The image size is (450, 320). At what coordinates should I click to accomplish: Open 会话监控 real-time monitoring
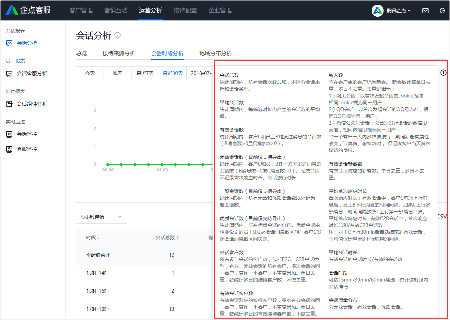point(26,134)
